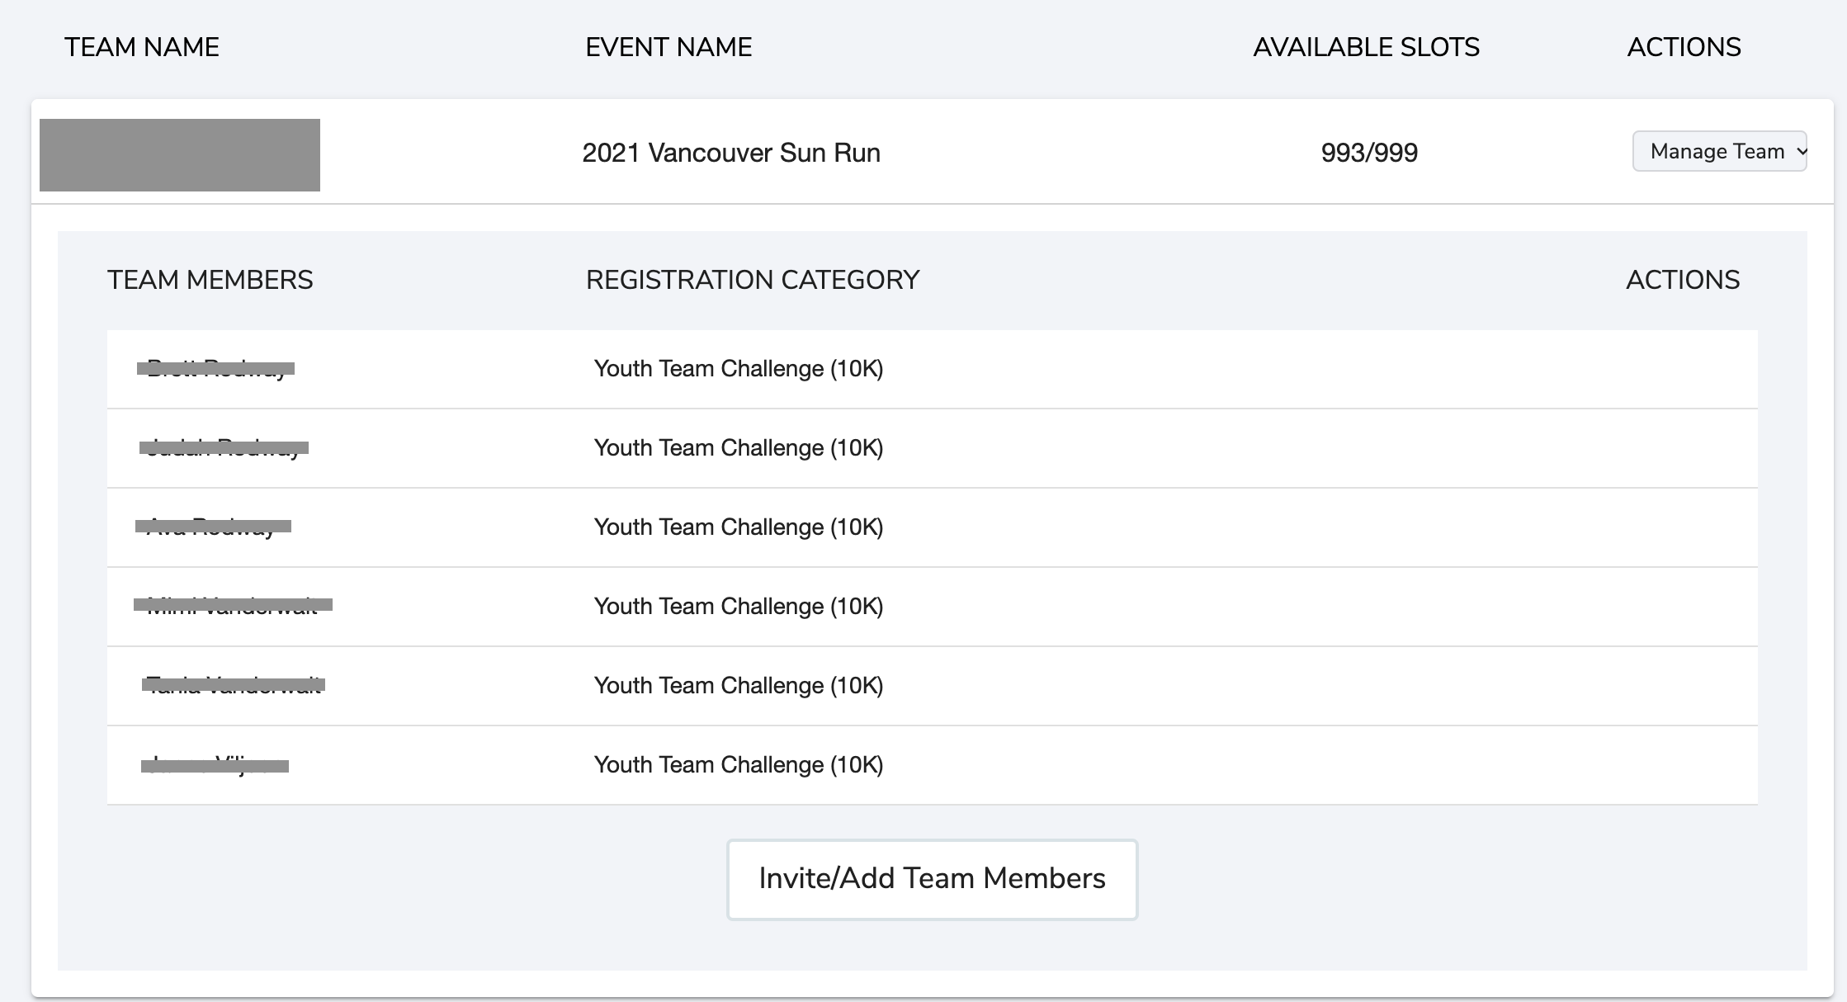
Task: Select the third team member's redacted name
Action: (213, 527)
